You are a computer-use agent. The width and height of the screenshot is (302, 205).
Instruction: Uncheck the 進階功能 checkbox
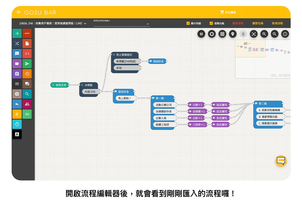tap(211, 23)
